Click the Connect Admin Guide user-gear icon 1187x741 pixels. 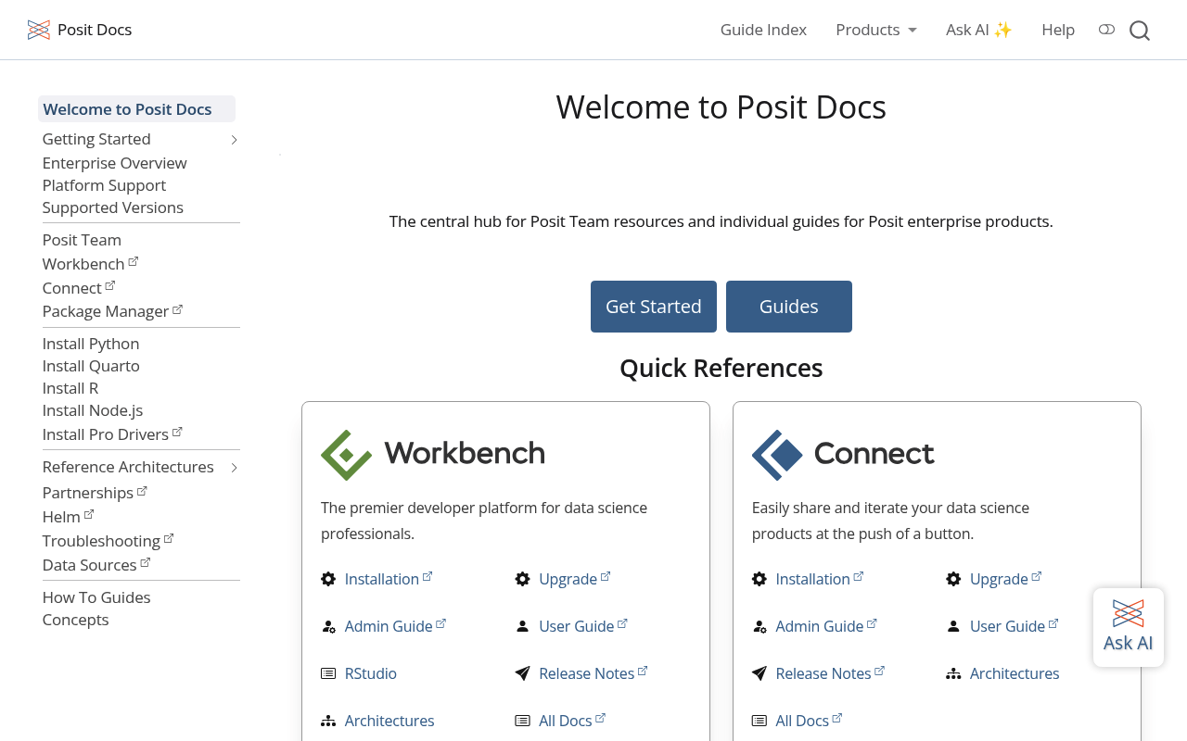[759, 626]
